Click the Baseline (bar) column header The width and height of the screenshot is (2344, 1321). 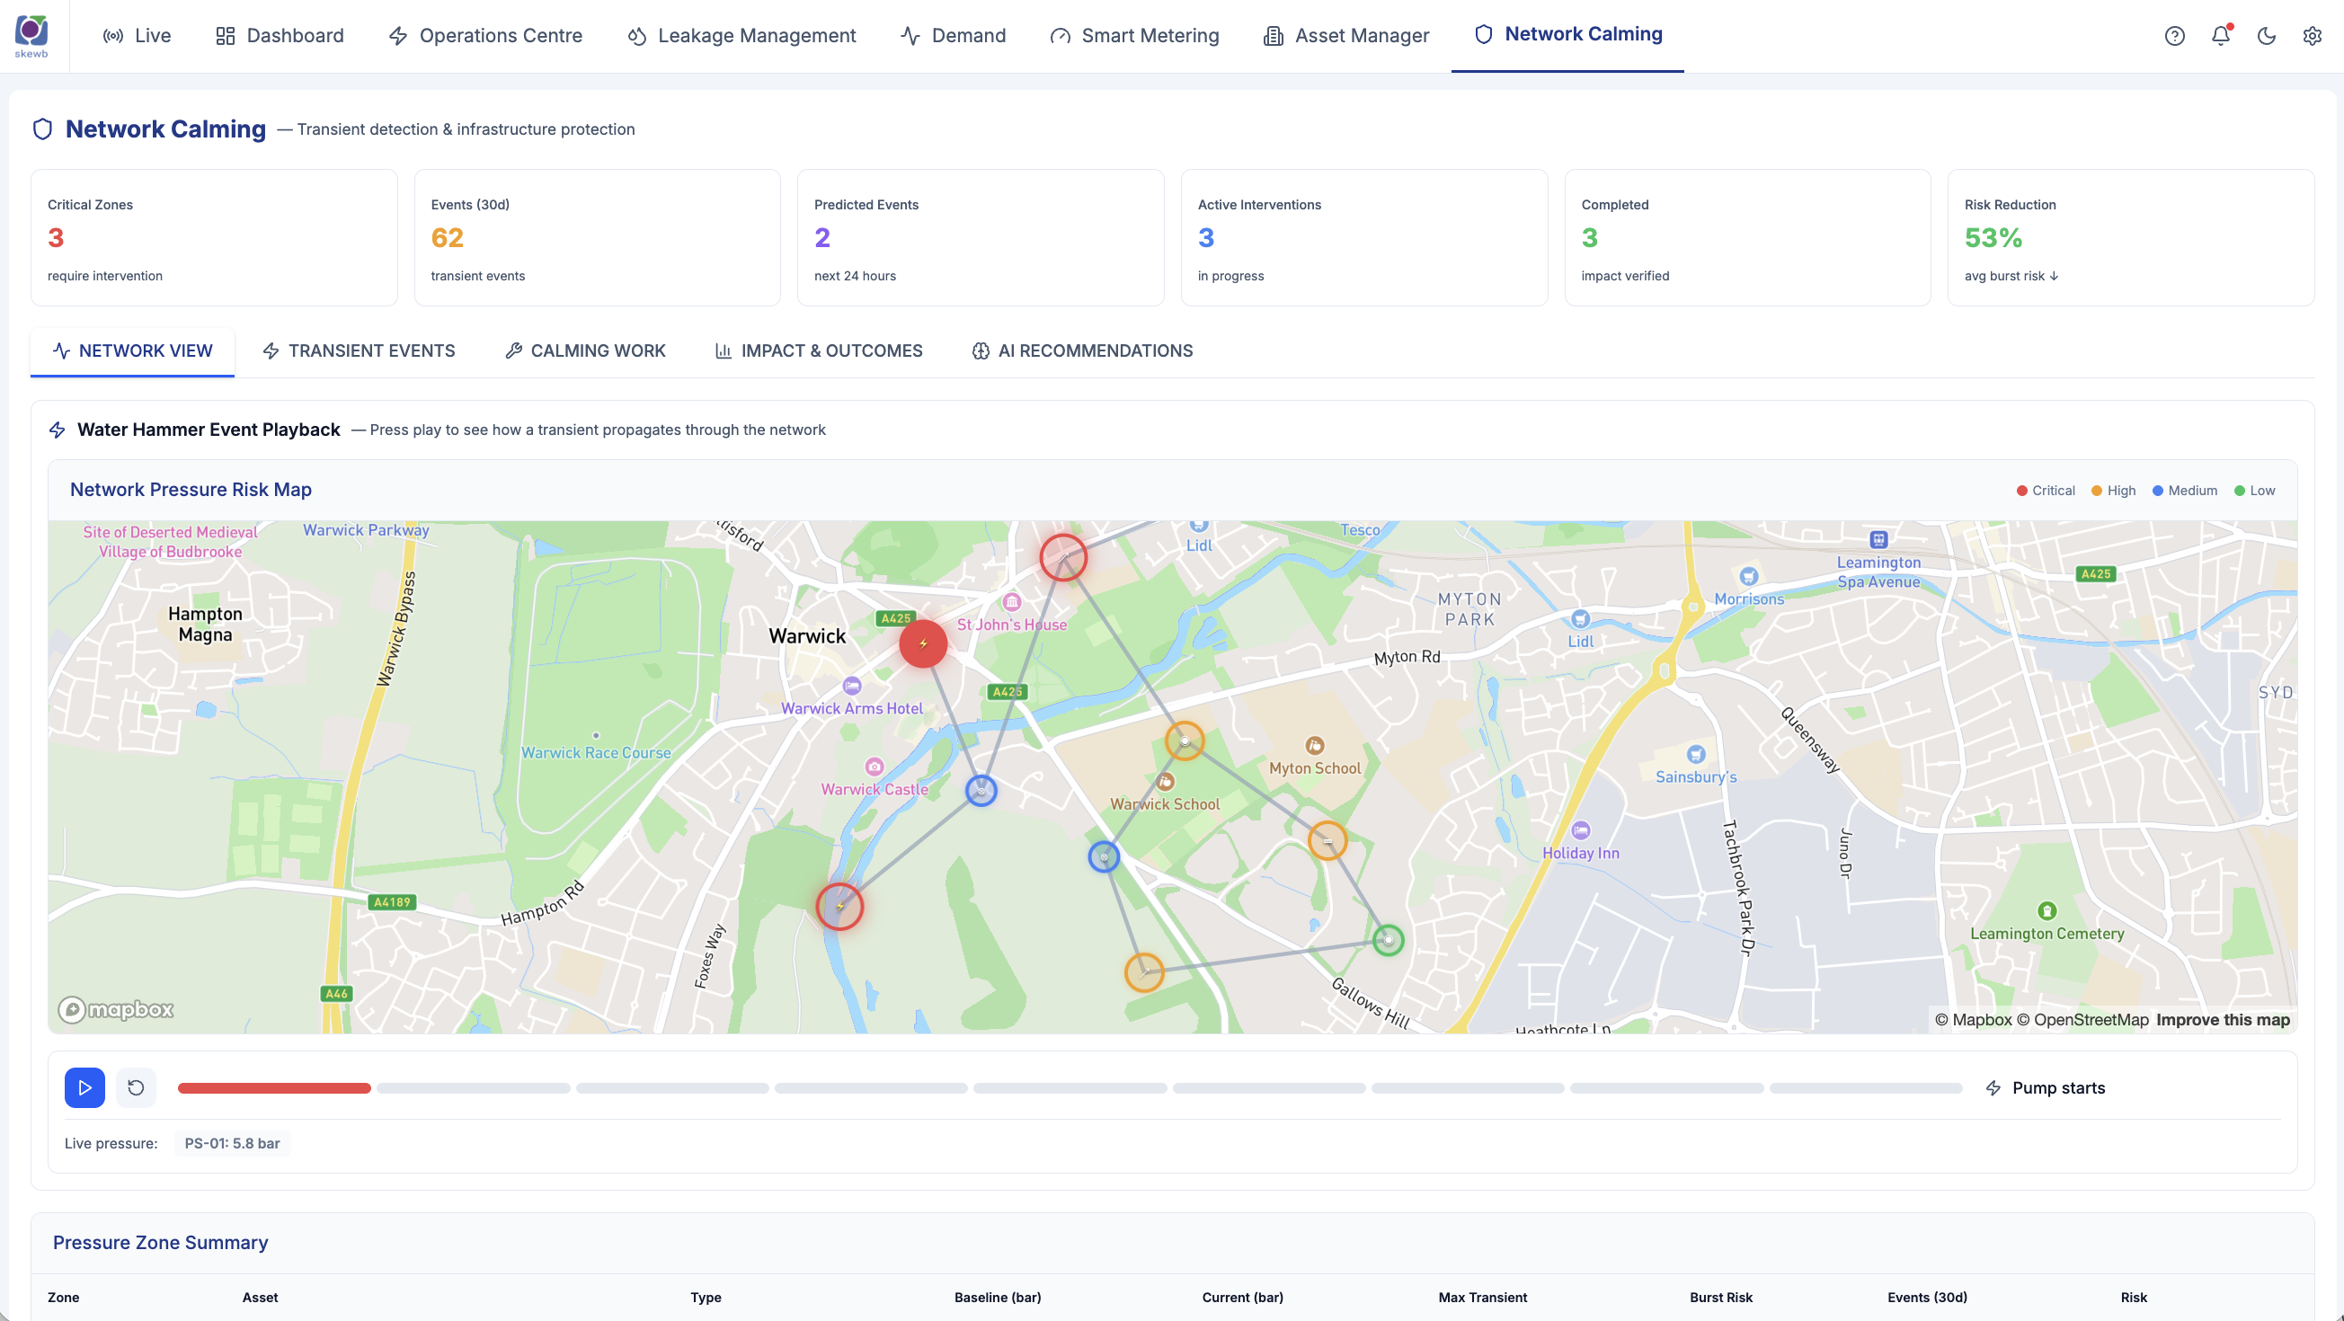click(998, 1297)
